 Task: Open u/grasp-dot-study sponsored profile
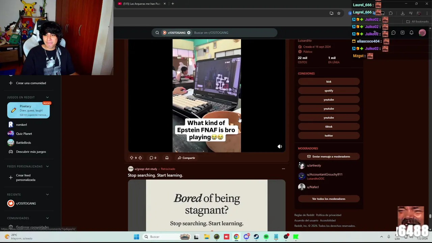(146, 169)
